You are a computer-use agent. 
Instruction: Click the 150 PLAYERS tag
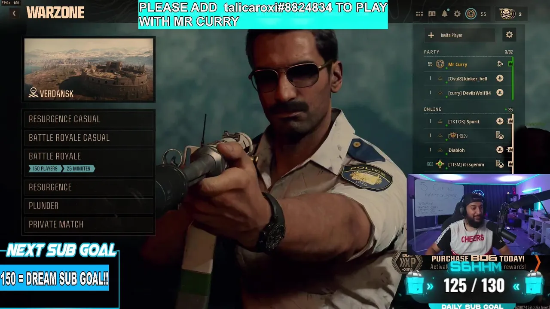[x=45, y=169]
